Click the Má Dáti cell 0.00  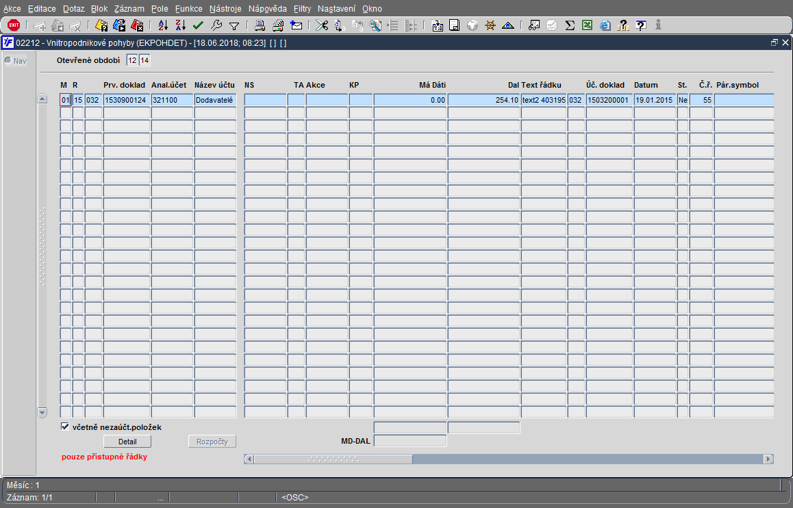tap(410, 100)
